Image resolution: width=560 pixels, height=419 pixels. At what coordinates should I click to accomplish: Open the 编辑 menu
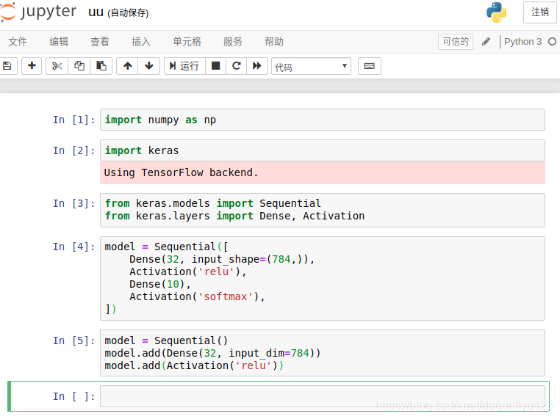pyautogui.click(x=59, y=42)
